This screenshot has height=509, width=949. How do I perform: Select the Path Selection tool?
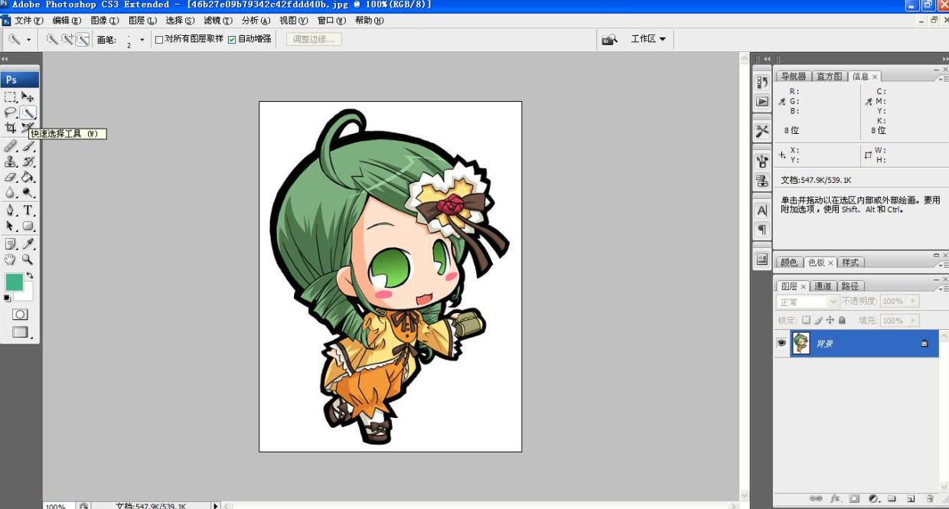click(11, 226)
